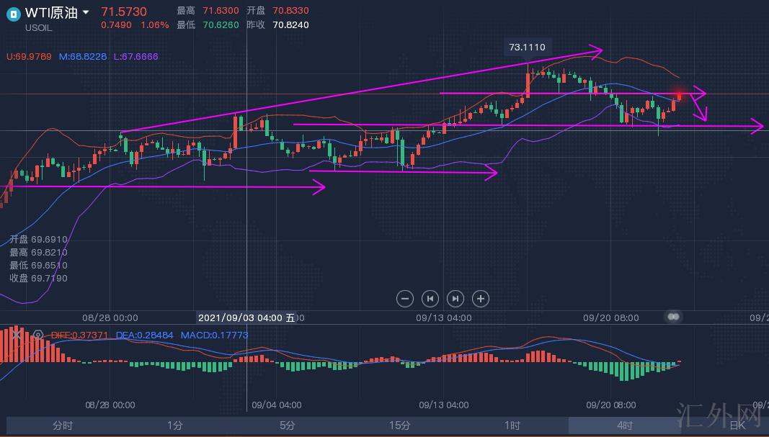Click the Bollinger upper band U:69.9789 value

pos(29,56)
